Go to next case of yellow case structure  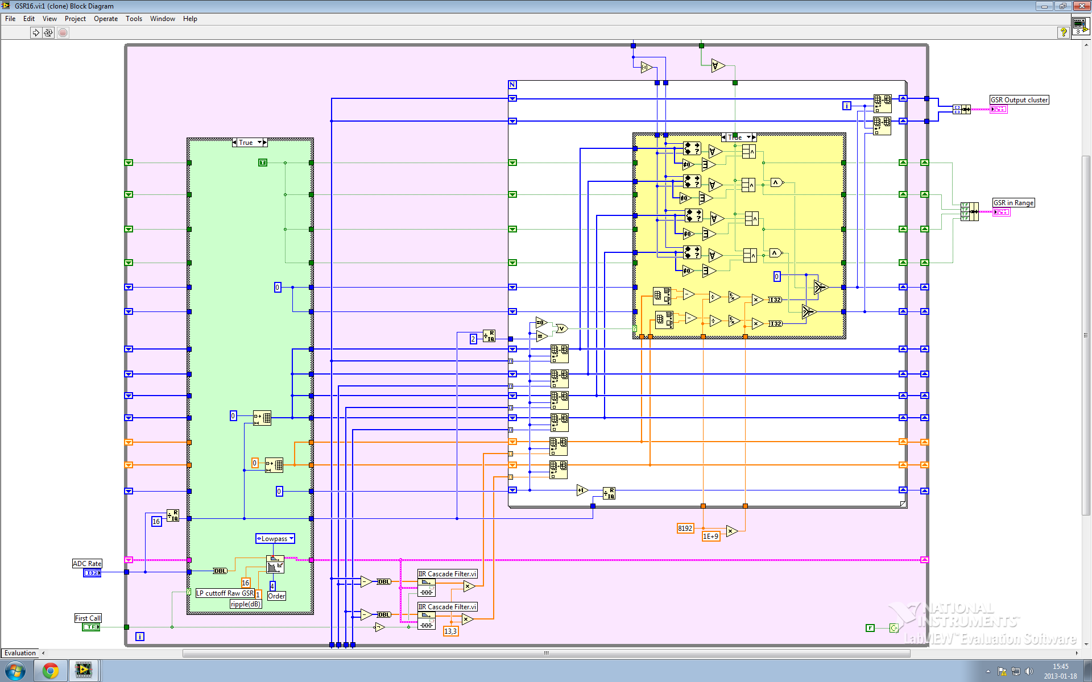pos(755,138)
